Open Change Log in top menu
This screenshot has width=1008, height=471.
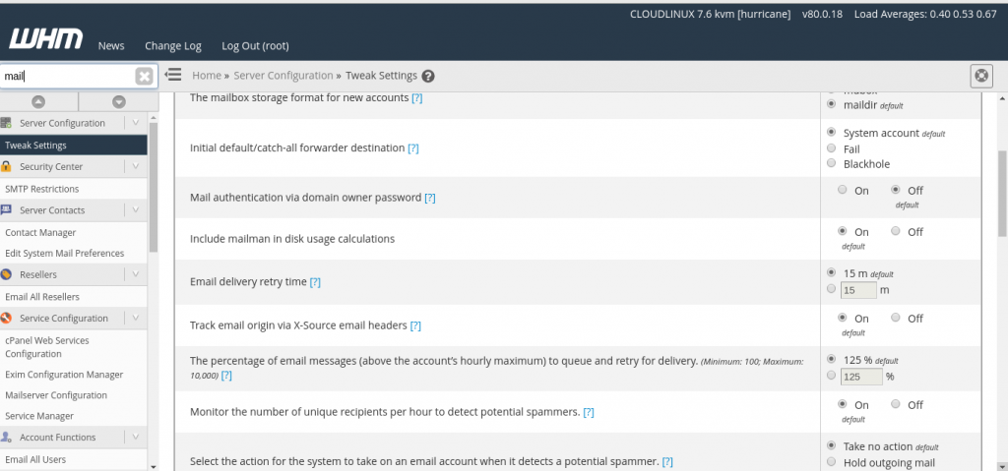[173, 46]
